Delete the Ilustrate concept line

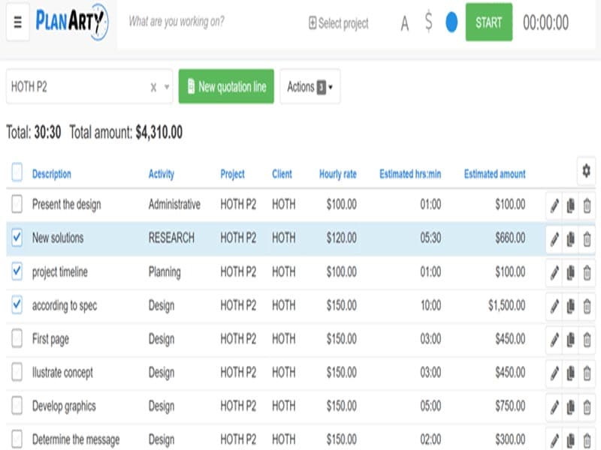(587, 373)
